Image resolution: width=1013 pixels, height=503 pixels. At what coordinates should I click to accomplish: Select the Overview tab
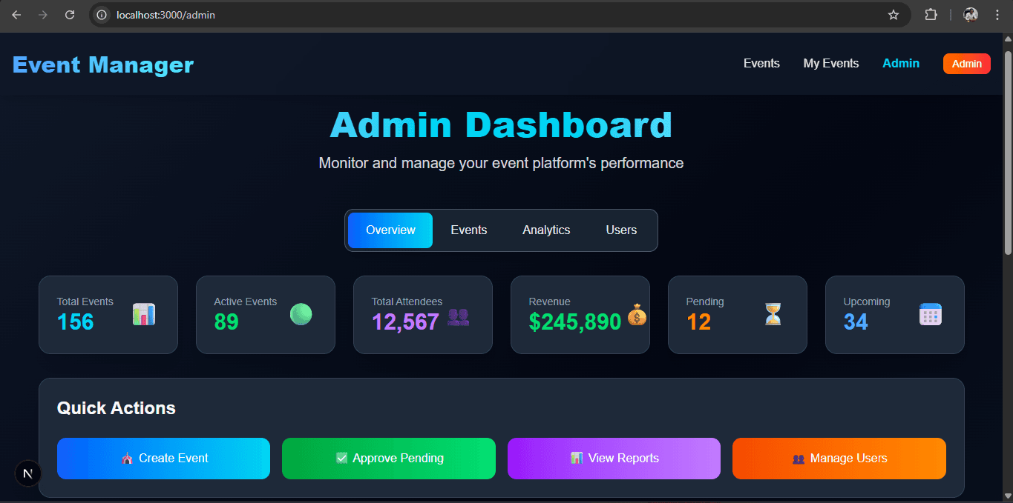tap(390, 230)
